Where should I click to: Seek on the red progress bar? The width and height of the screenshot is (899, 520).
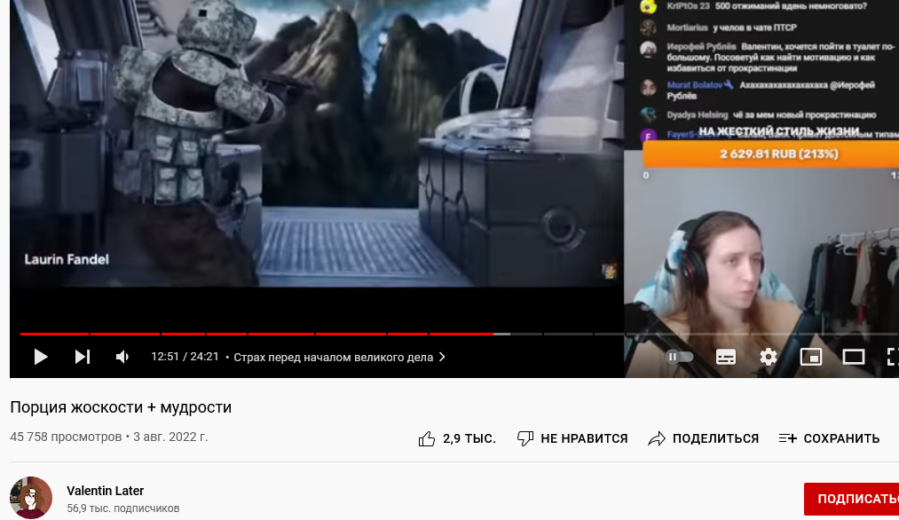256,334
